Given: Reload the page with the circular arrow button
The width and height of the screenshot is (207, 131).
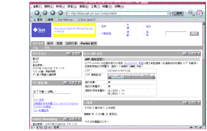Looking at the screenshot, I should pyautogui.click(x=52, y=13).
